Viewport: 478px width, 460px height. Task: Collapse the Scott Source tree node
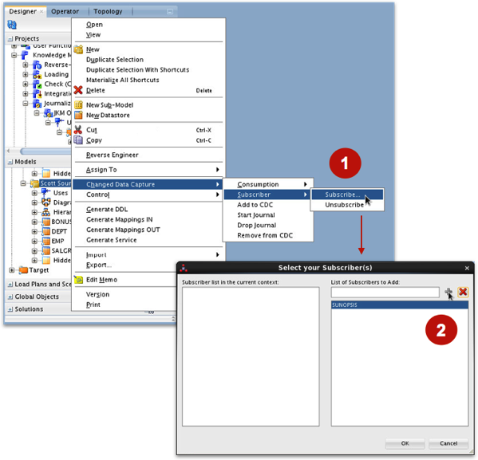point(23,183)
